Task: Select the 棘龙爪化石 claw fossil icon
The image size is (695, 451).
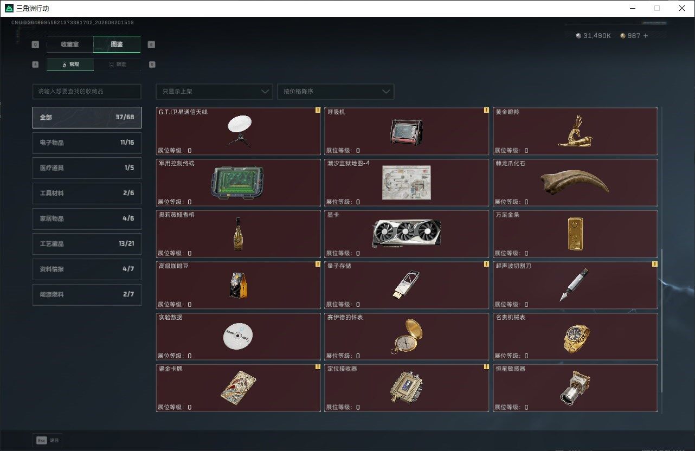Action: coord(575,183)
